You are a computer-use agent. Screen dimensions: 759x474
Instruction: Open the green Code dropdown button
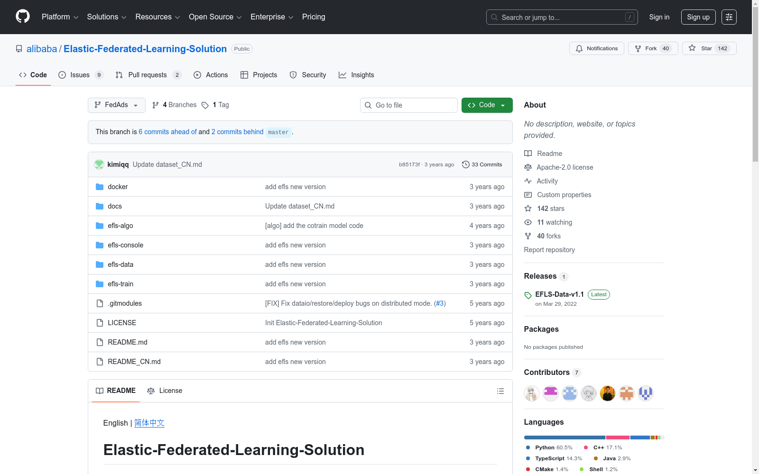[x=487, y=105]
